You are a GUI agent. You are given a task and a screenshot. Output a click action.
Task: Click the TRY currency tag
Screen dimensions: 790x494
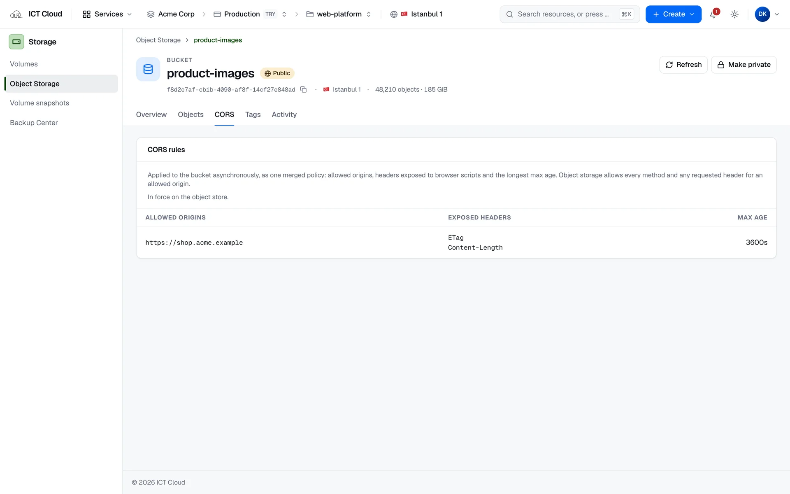pos(270,14)
